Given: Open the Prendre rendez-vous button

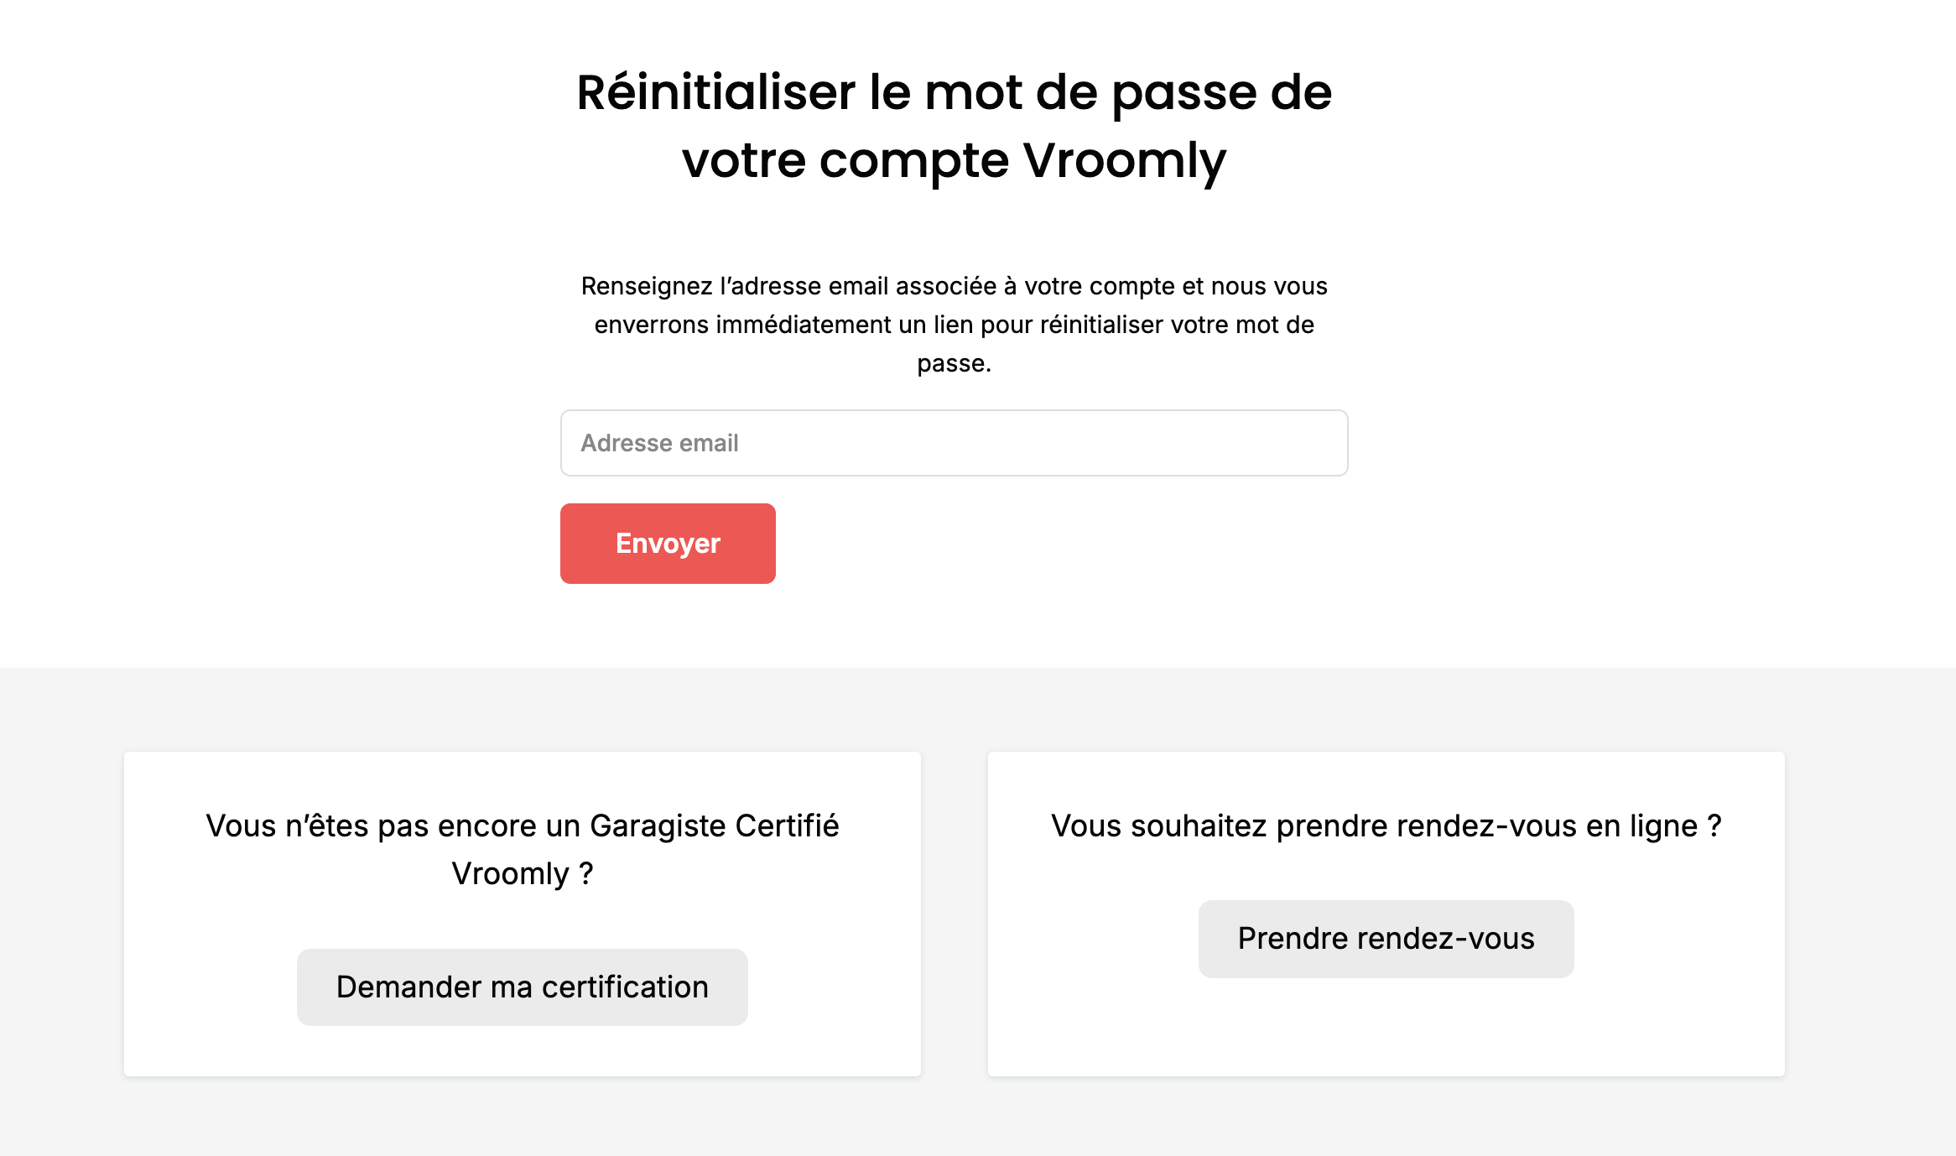Looking at the screenshot, I should click(x=1386, y=939).
